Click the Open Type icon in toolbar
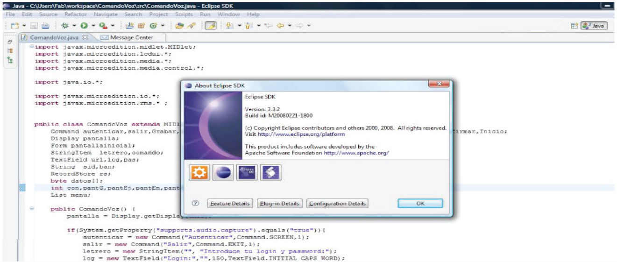Viewport: 617px width, 262px height. click(178, 26)
